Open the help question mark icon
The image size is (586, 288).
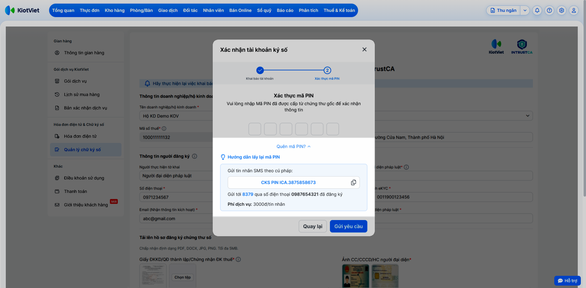(x=549, y=10)
